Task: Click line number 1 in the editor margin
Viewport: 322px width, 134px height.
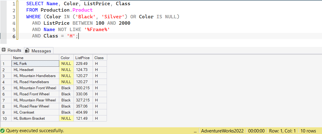Action: [14, 4]
